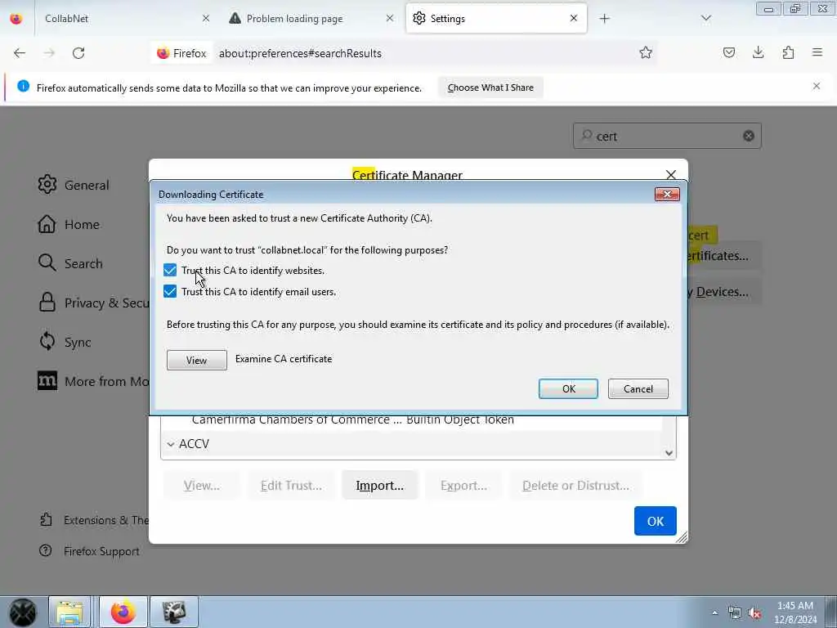Click Firefox View icon in tab bar

pos(16,19)
